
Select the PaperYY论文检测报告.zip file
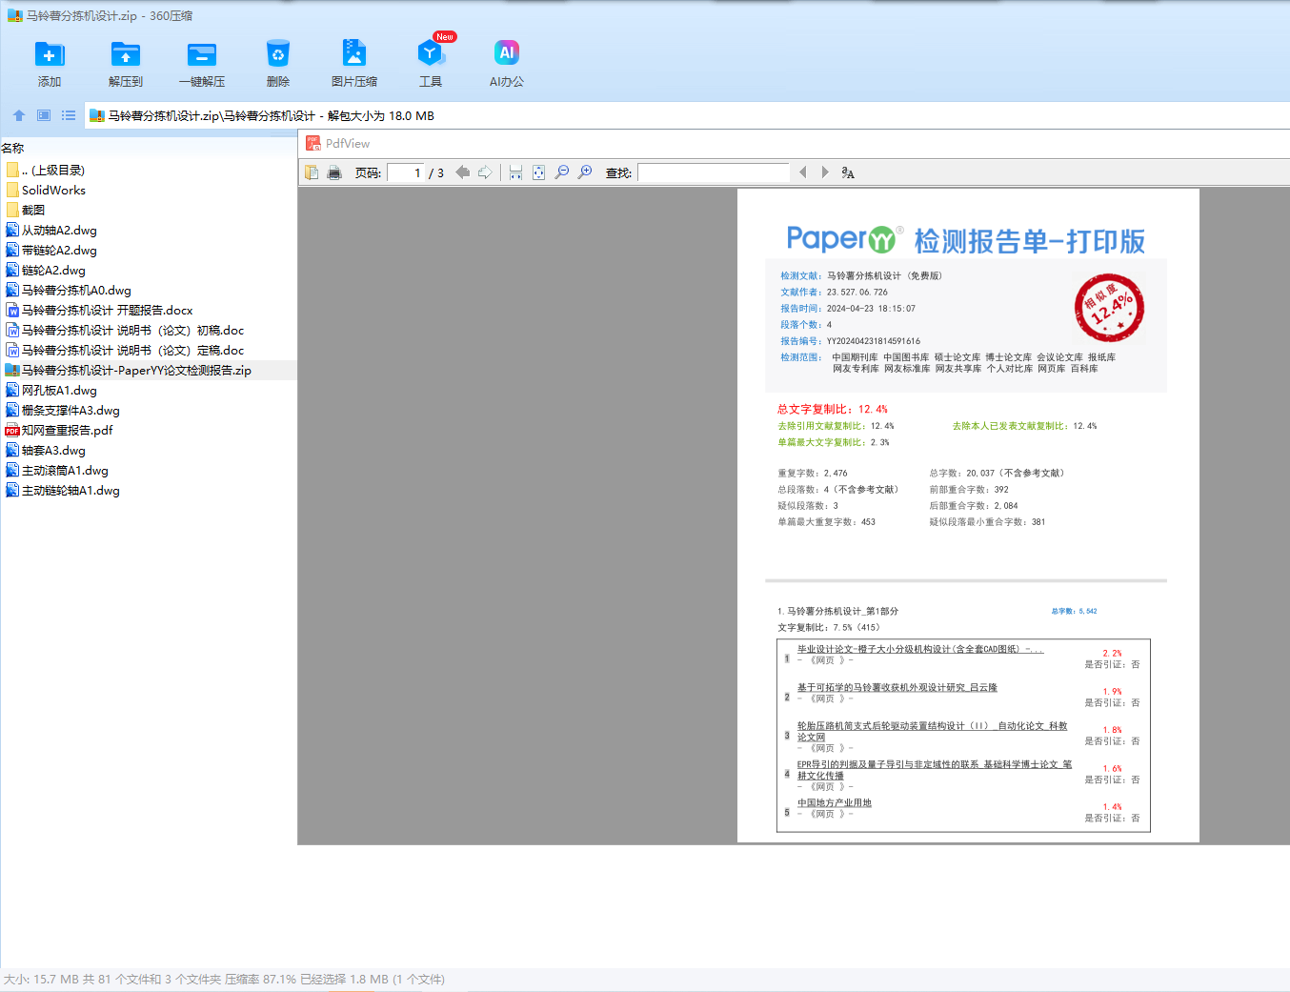click(129, 371)
